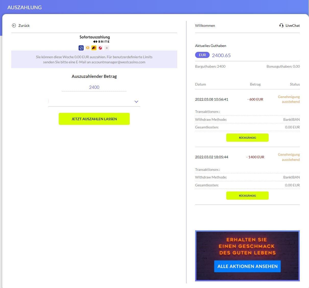Click the LiveChat headset icon

click(281, 26)
